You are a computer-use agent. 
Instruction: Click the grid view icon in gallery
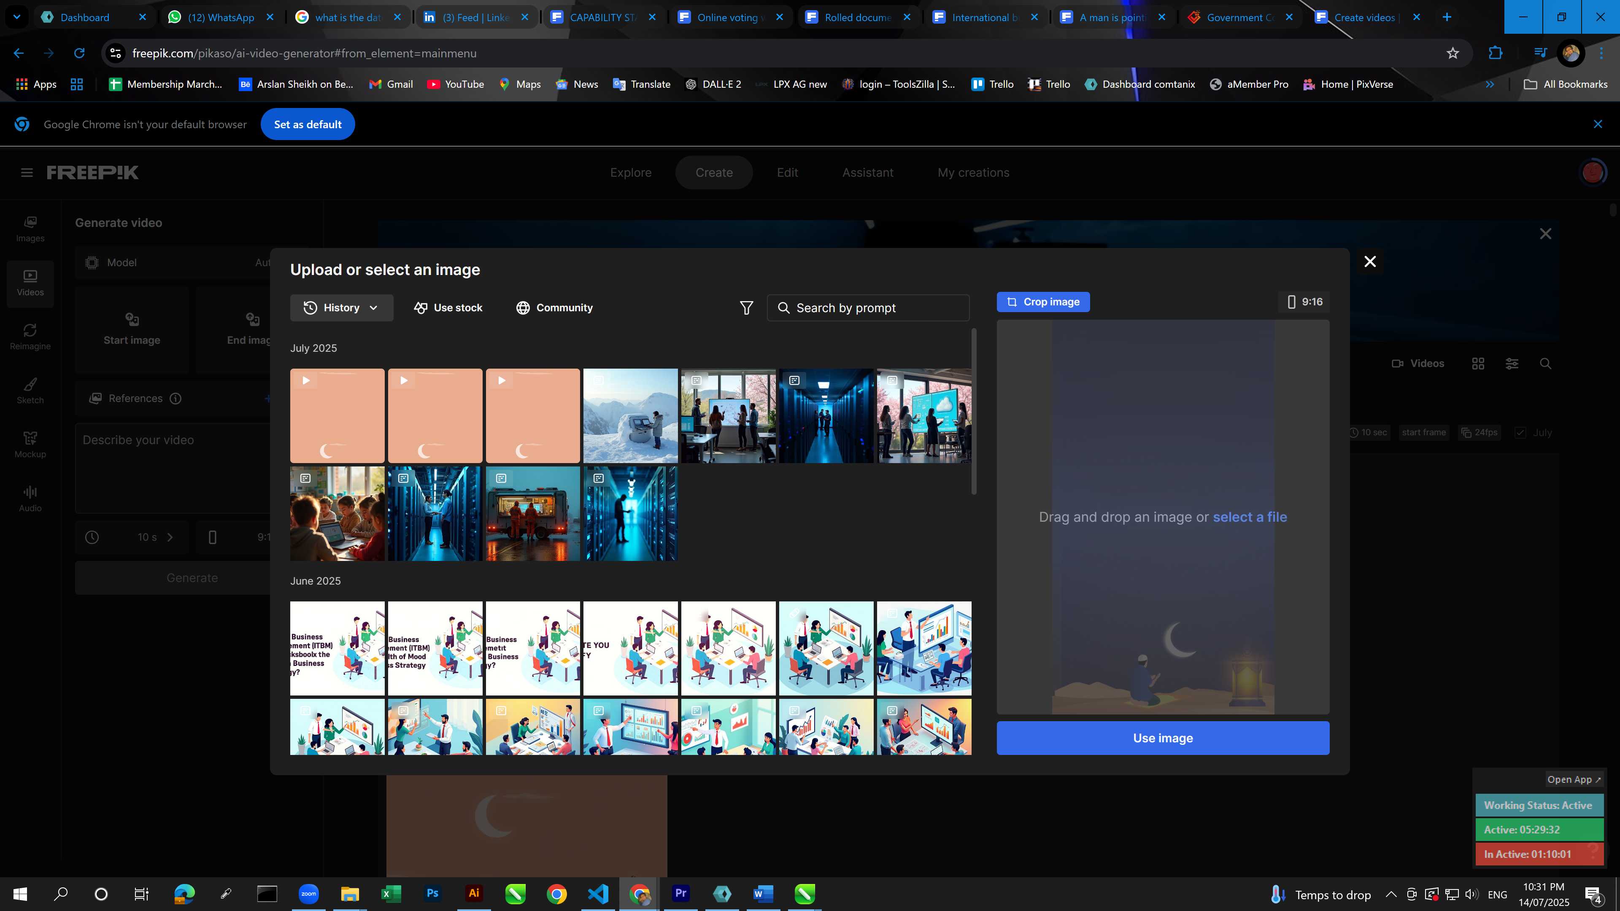point(1478,364)
